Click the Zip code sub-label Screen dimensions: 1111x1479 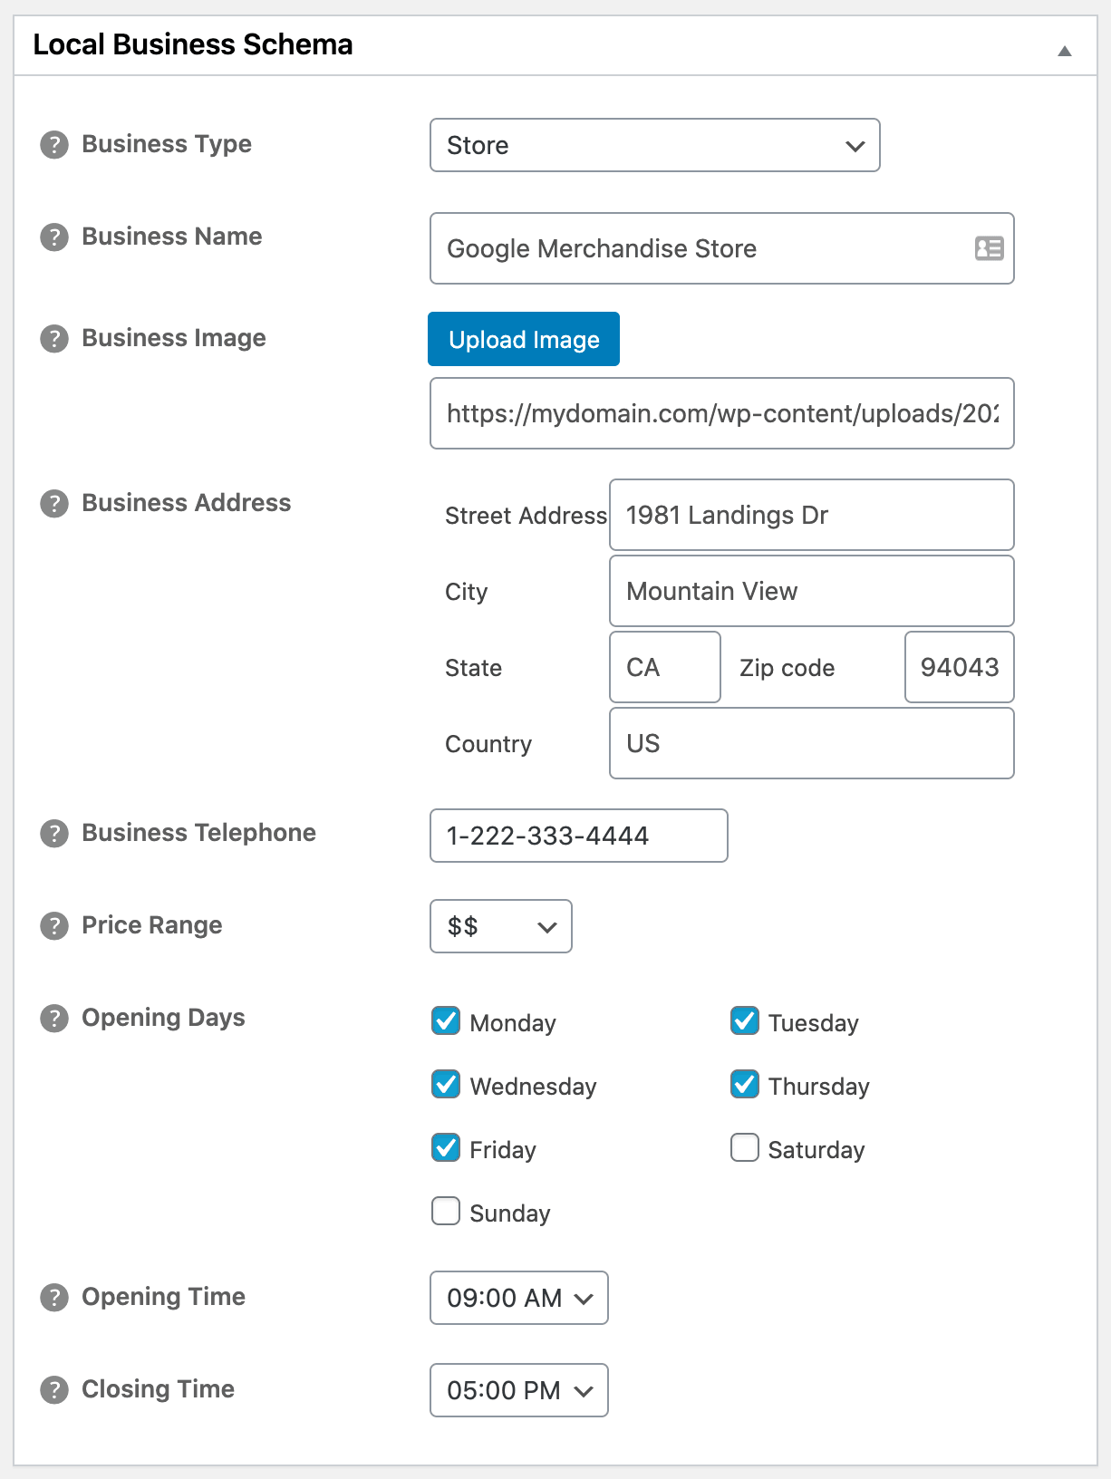(787, 668)
